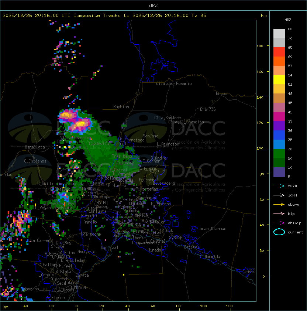The image size is (307, 311).
Task: Select the 'Ugarteche' map label
Action: (x=91, y=234)
